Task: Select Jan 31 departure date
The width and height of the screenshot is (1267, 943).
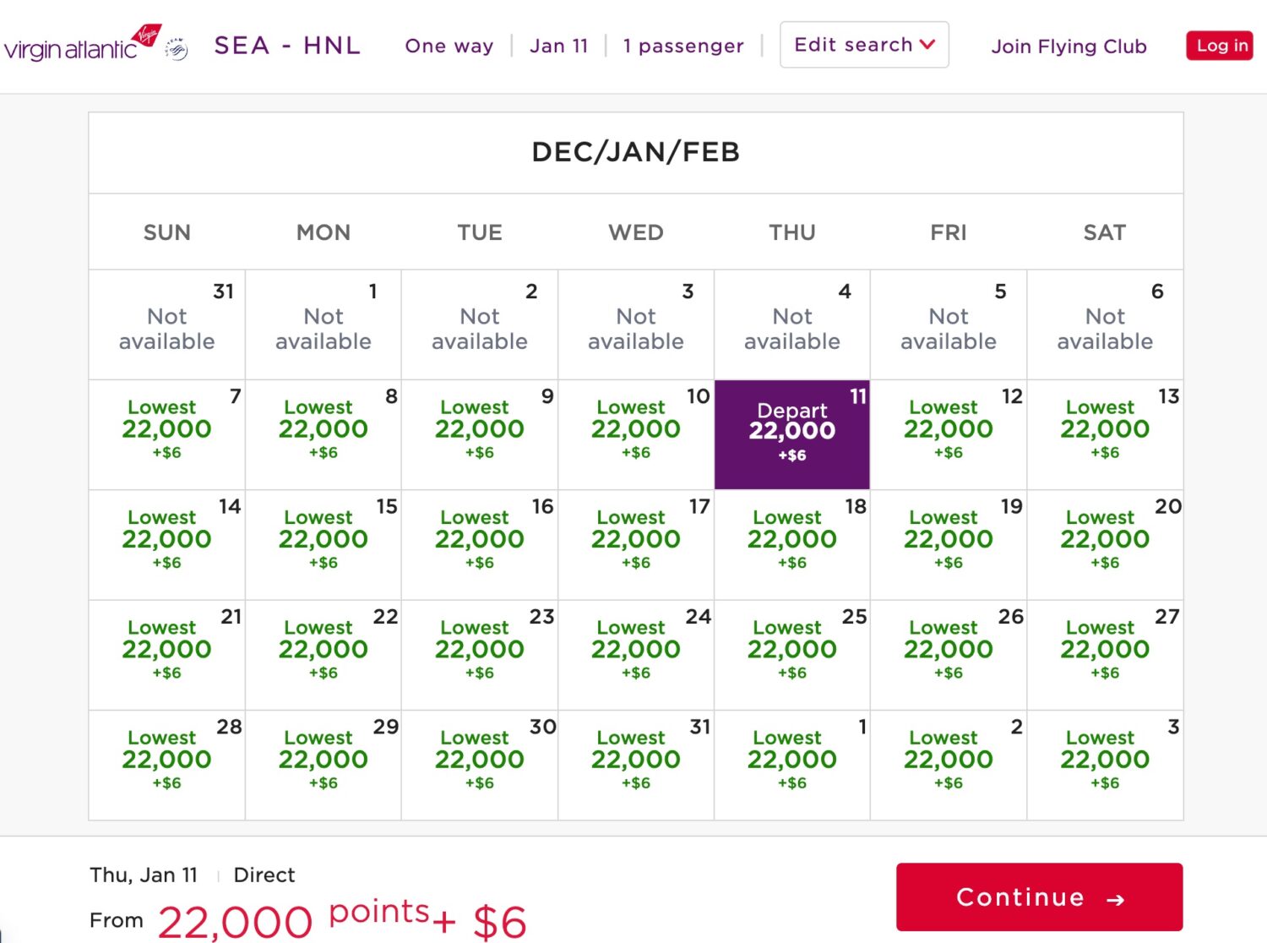Action: tap(635, 764)
